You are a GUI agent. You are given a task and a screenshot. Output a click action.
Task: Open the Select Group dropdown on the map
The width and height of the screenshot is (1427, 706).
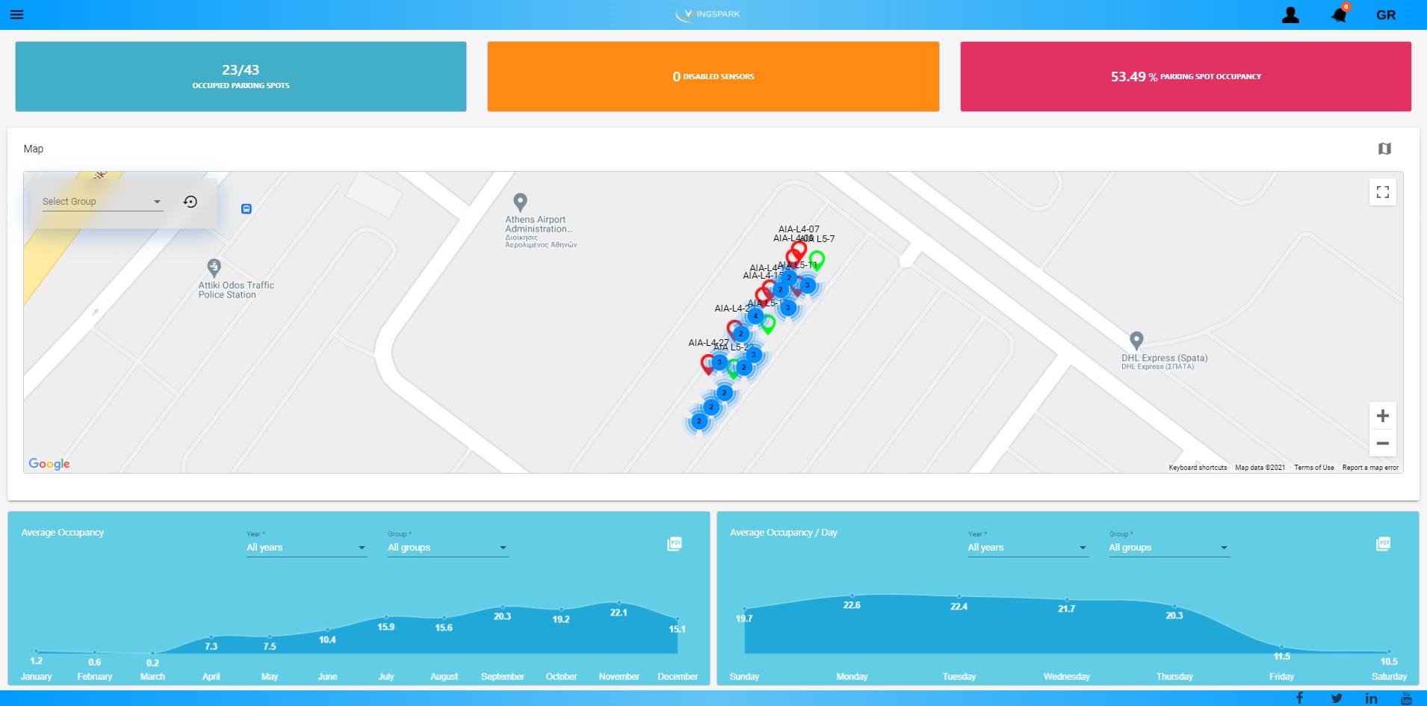[x=102, y=201]
